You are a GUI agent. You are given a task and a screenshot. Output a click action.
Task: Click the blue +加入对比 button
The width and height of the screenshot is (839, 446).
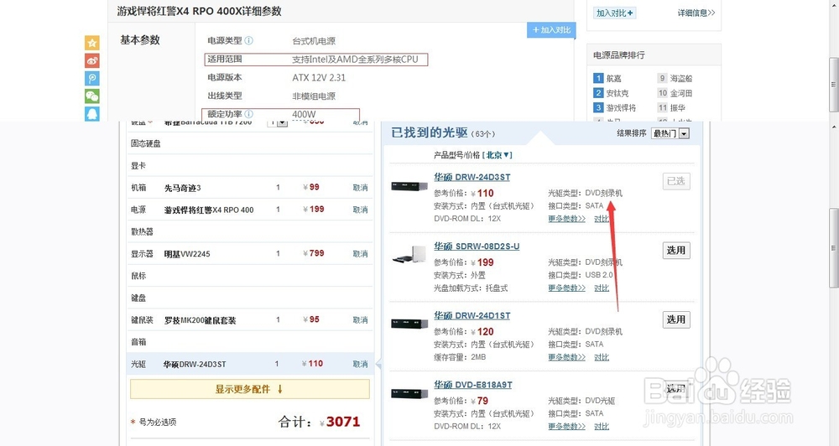click(x=552, y=30)
